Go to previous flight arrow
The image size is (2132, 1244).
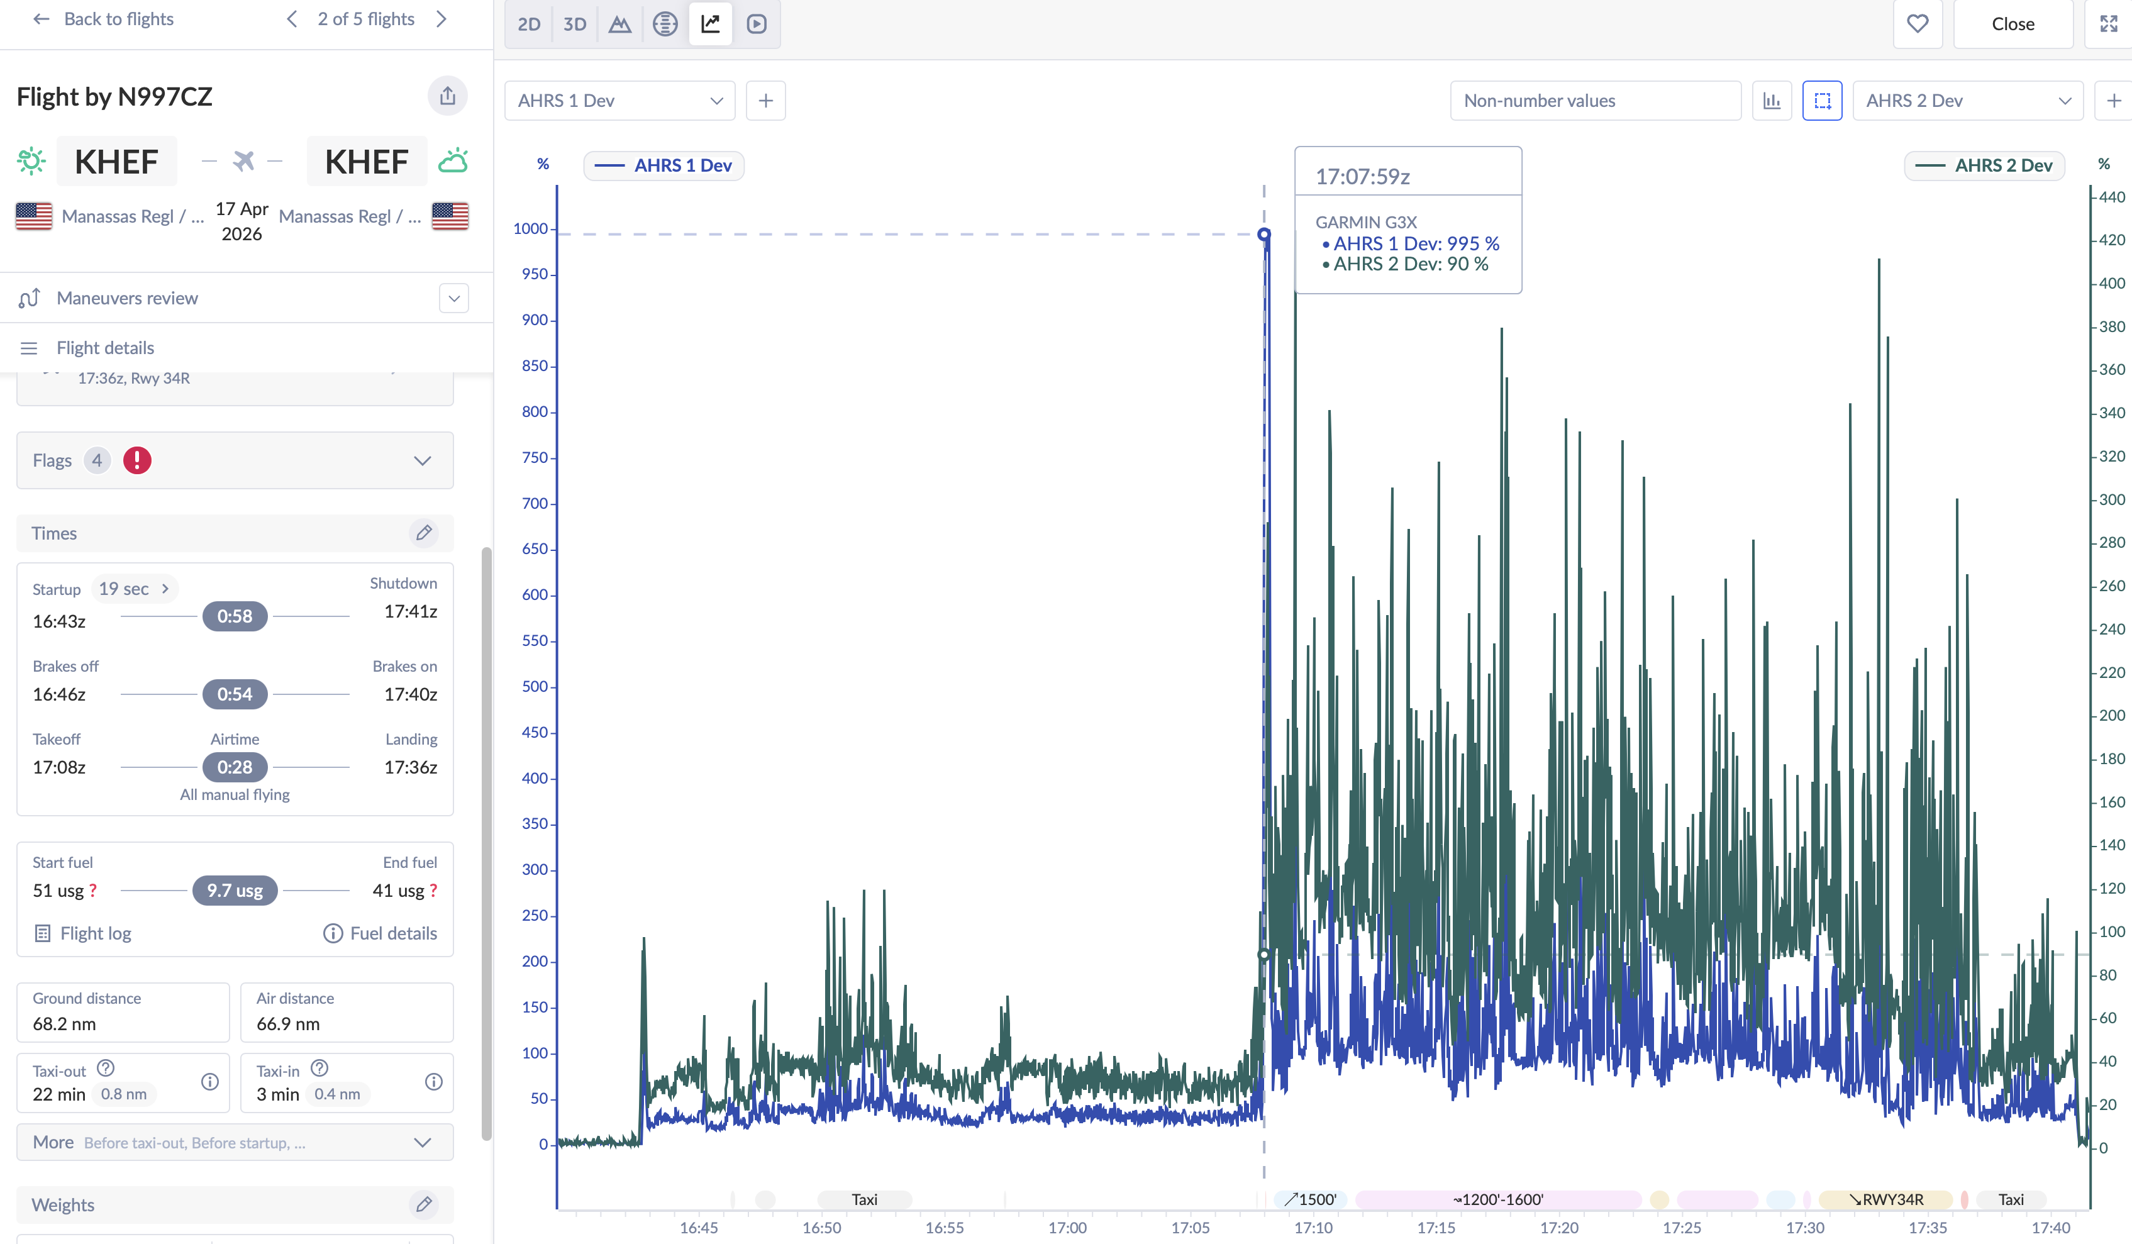(x=292, y=19)
